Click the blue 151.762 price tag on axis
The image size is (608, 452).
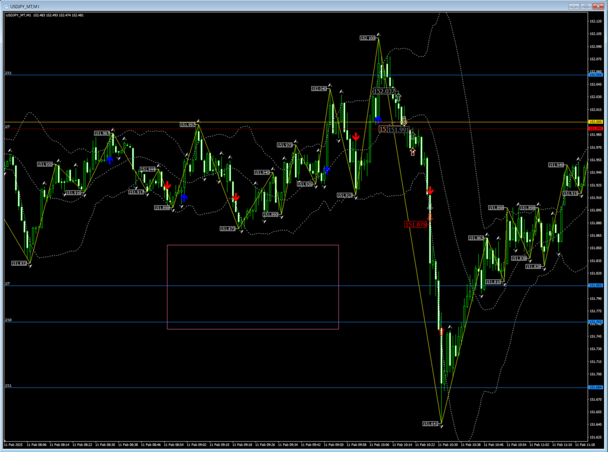pyautogui.click(x=595, y=322)
